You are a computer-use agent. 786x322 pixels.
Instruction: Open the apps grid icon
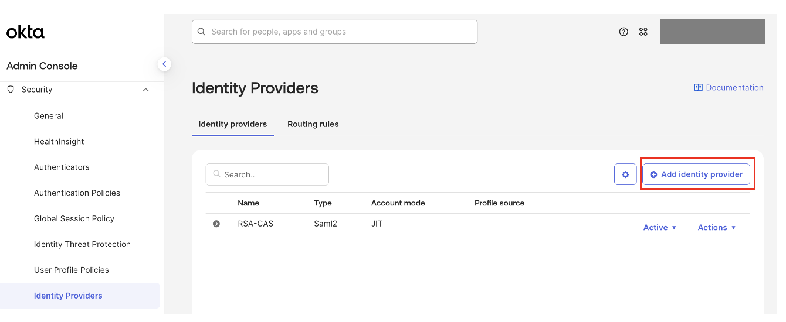tap(643, 32)
